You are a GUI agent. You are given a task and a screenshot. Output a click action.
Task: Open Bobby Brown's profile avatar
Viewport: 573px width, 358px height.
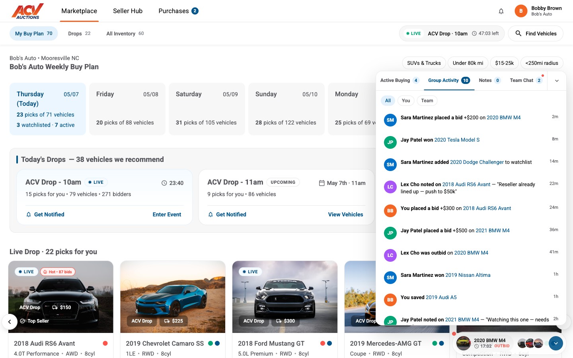pyautogui.click(x=520, y=11)
